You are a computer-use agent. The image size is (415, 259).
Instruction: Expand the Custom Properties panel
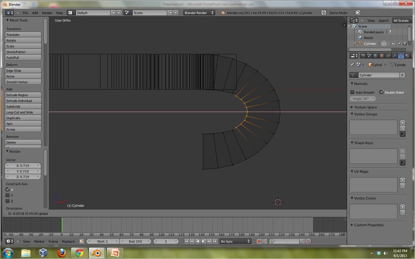[352, 225]
